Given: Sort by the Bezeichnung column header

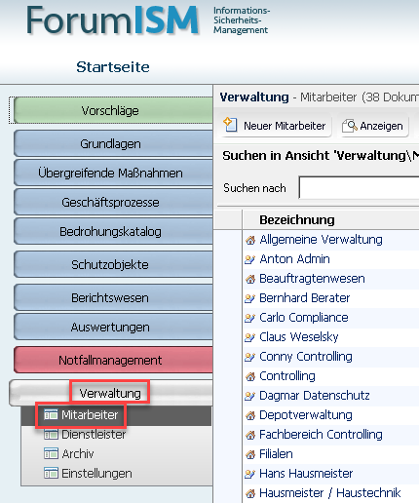Looking at the screenshot, I should pyautogui.click(x=297, y=220).
